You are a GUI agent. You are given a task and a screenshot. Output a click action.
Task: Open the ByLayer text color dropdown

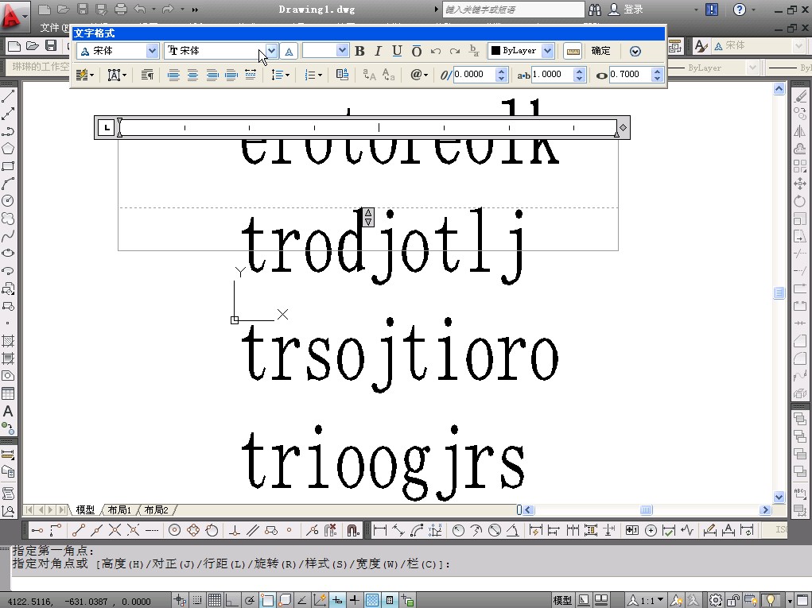coord(547,51)
